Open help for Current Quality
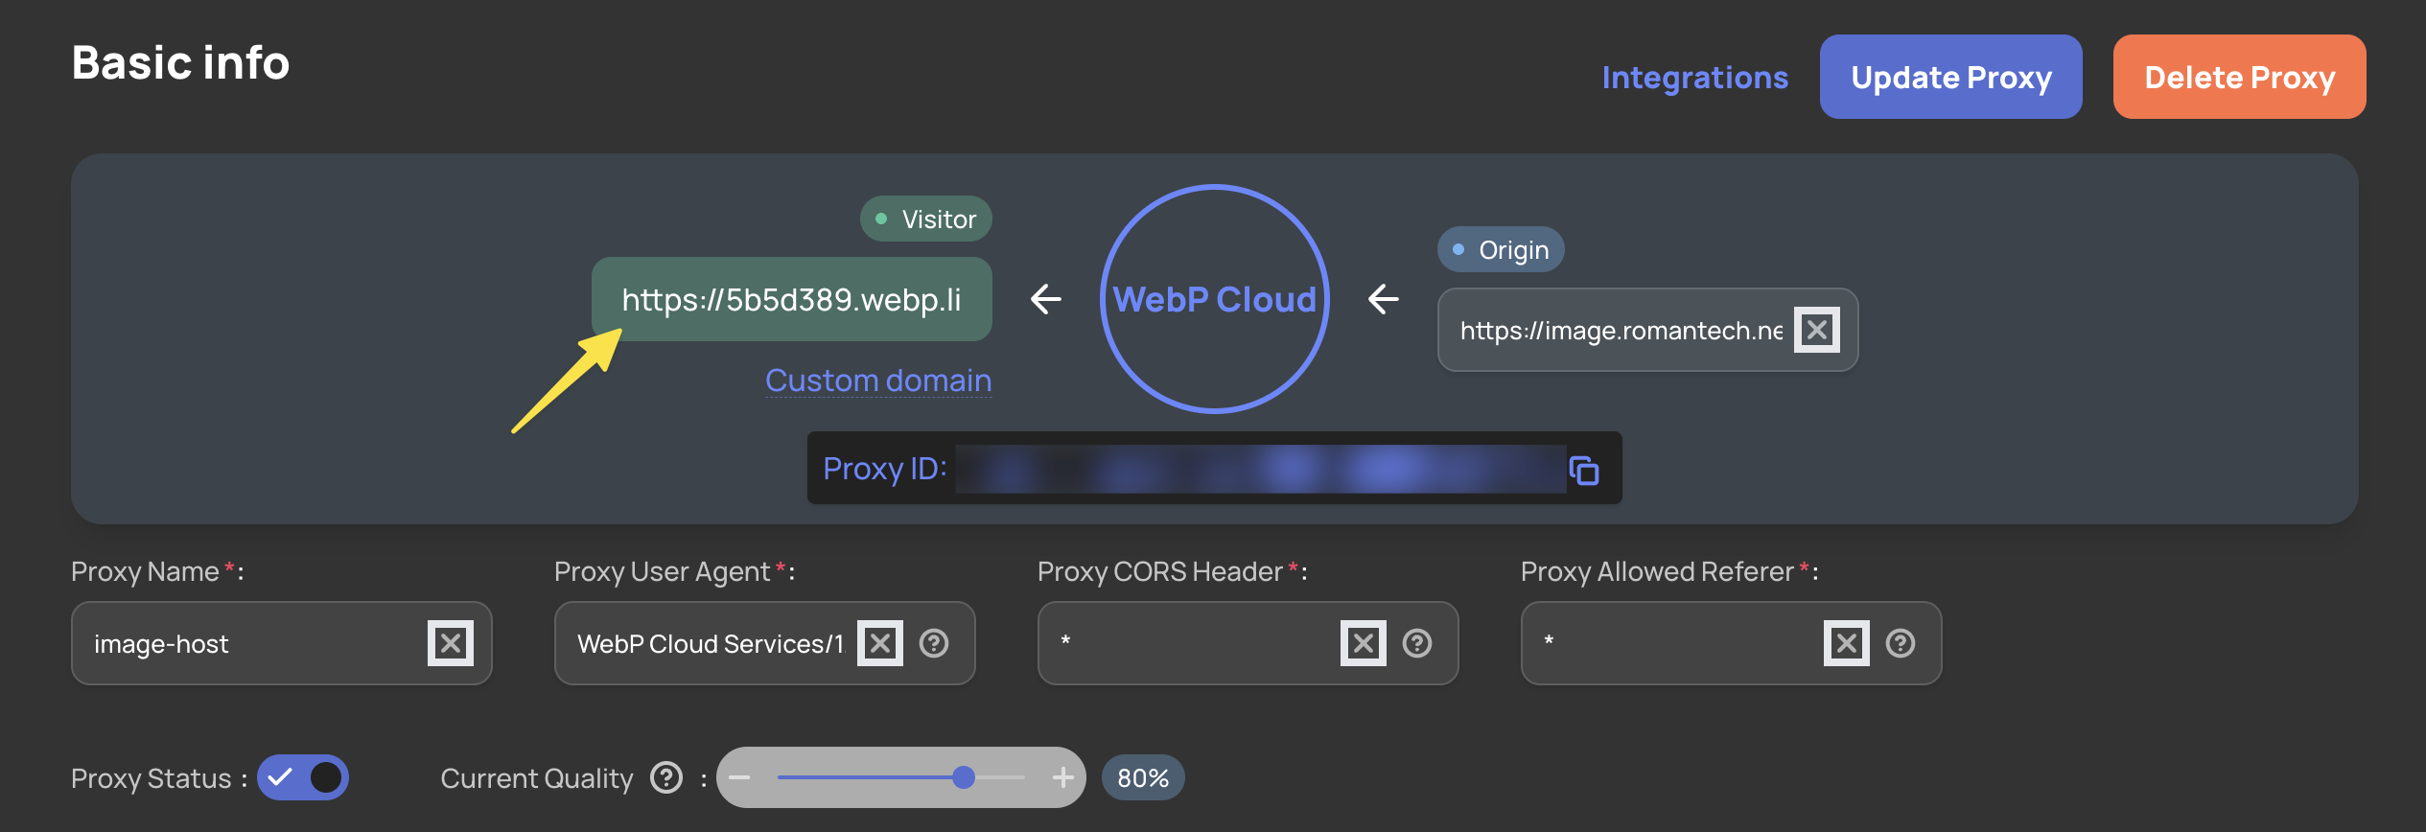The image size is (2426, 832). click(666, 777)
